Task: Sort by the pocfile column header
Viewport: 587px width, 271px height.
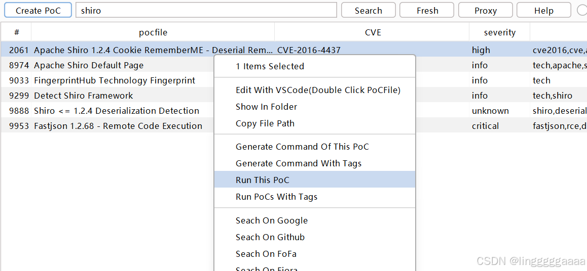Action: 153,32
